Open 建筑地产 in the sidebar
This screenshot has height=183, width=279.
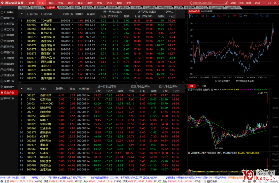(x=9, y=87)
